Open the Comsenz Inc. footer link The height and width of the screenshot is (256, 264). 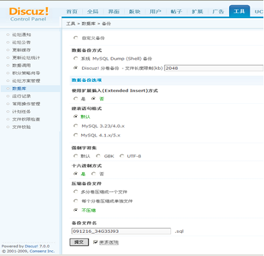pyautogui.click(x=42, y=251)
